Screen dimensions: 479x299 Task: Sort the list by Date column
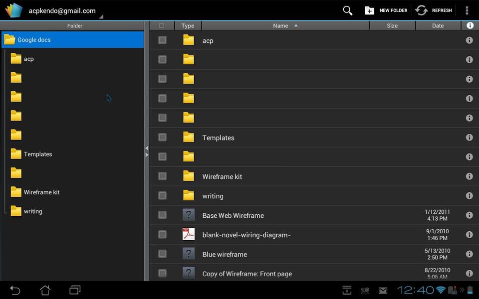coord(438,25)
